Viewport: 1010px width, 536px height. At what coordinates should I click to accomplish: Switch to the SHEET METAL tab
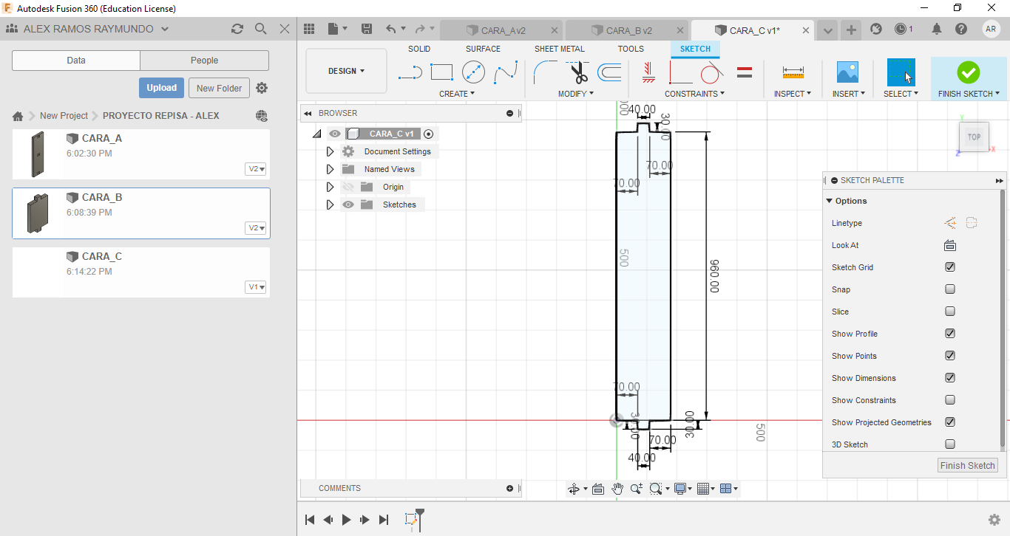click(559, 49)
